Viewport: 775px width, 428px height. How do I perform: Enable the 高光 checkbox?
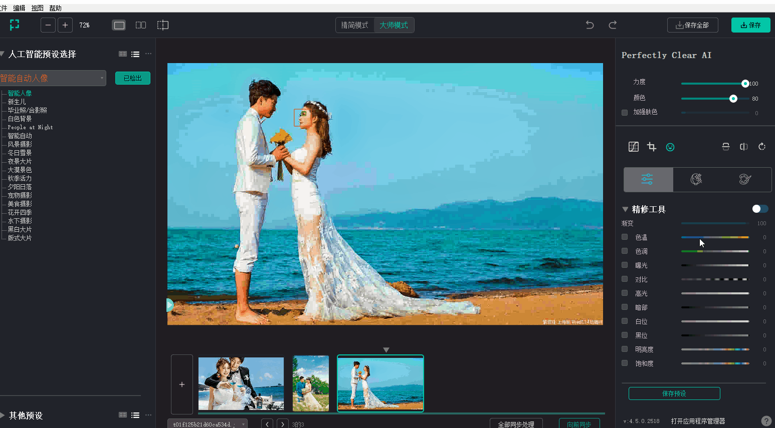pyautogui.click(x=625, y=293)
